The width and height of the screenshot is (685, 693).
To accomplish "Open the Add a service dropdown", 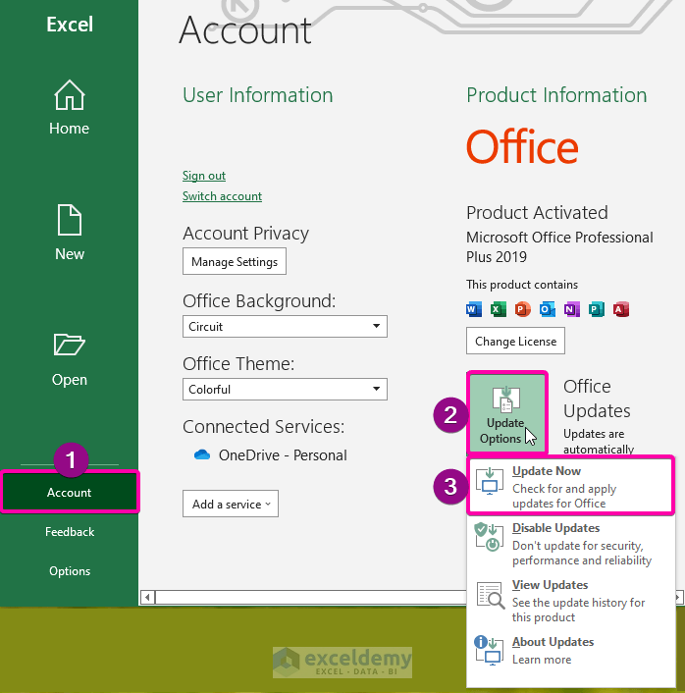I will click(231, 504).
